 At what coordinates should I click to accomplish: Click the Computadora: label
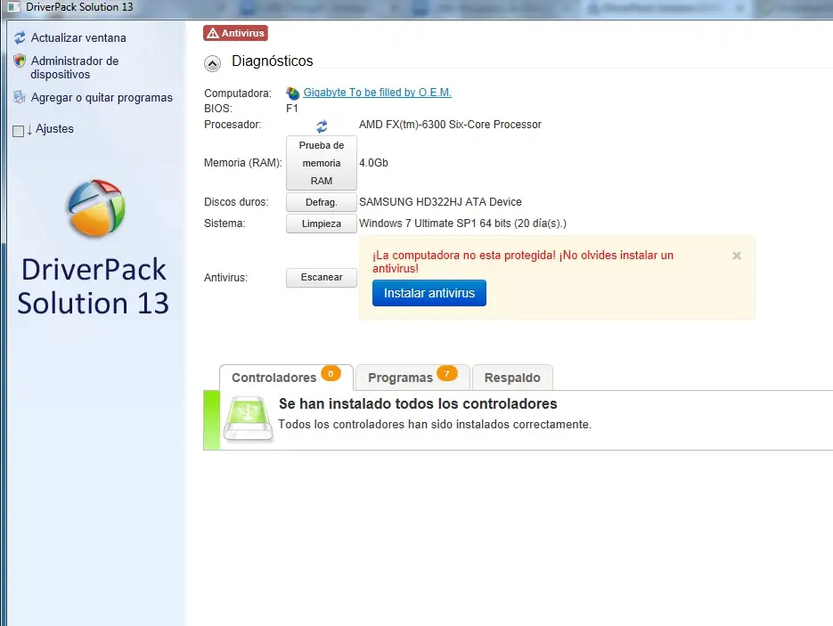point(238,93)
